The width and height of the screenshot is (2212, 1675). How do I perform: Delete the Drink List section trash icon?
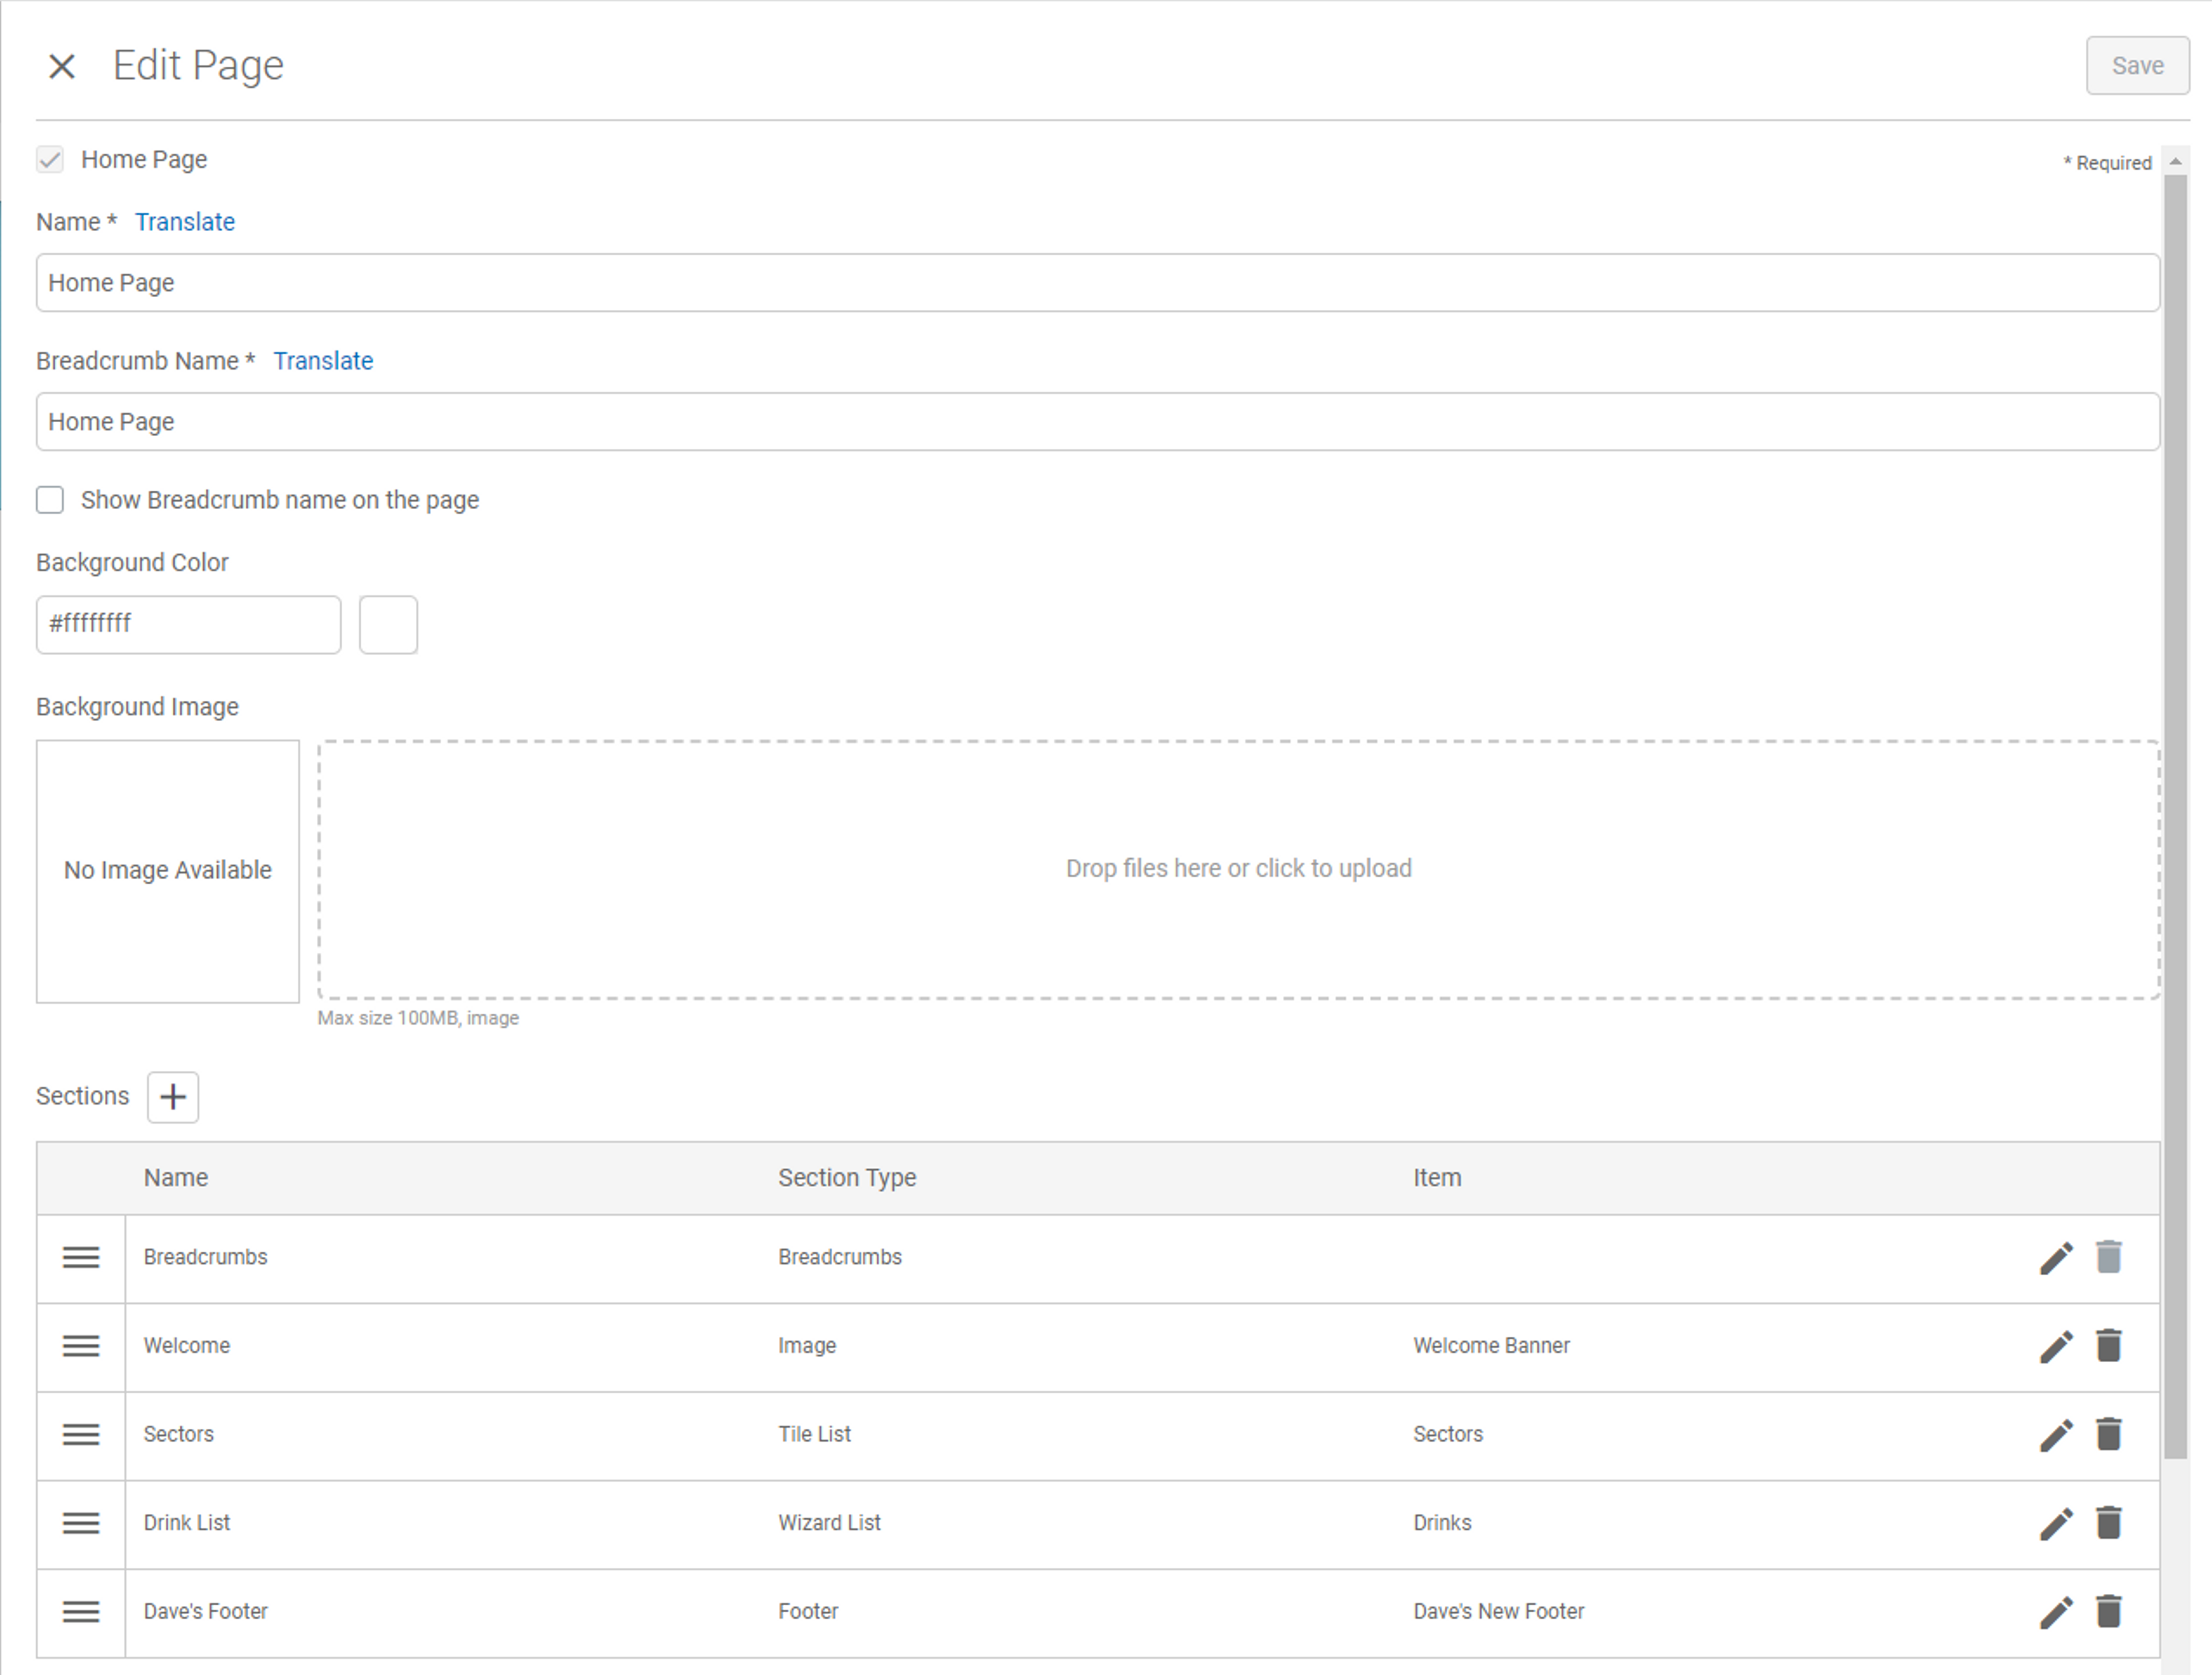pos(2109,1522)
